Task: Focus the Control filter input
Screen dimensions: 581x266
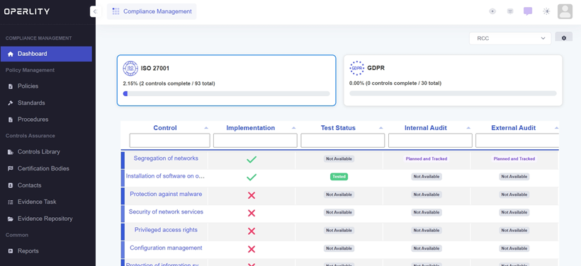Action: [170, 141]
